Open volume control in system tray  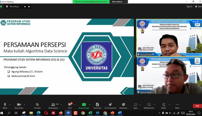tap(170, 113)
